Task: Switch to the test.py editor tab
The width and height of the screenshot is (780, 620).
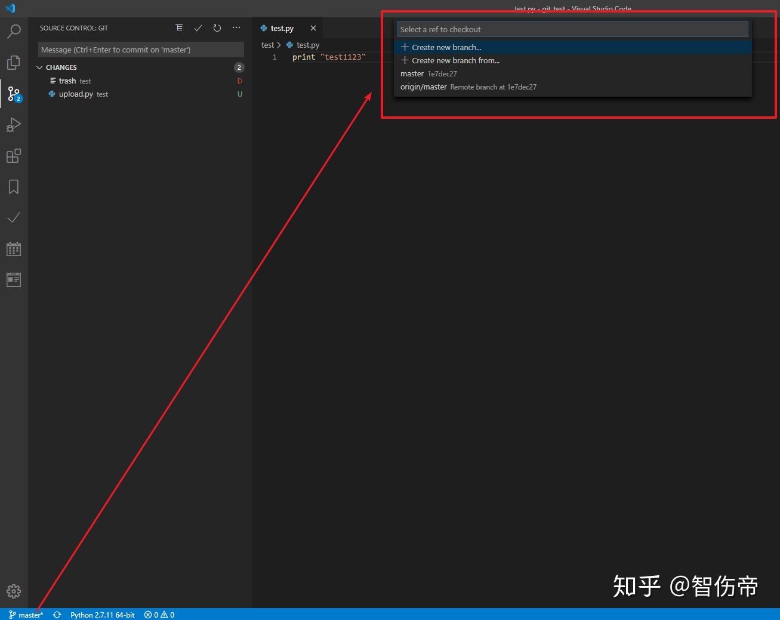Action: pos(282,27)
